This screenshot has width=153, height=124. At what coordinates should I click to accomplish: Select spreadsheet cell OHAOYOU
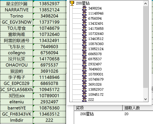[17, 65]
